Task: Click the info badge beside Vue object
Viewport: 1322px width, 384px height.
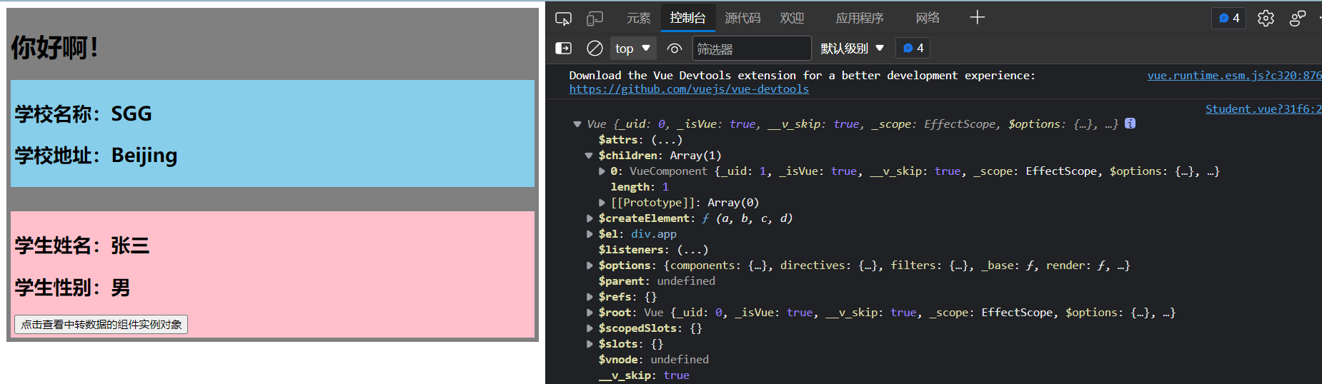Action: 1130,123
